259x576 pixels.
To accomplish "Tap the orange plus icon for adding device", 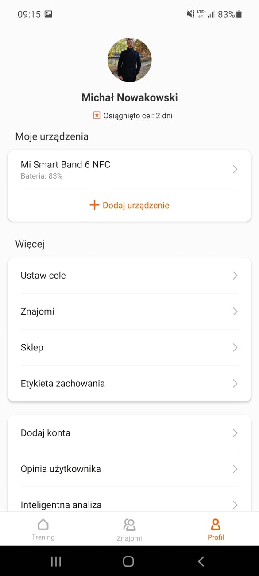I will pyautogui.click(x=94, y=205).
